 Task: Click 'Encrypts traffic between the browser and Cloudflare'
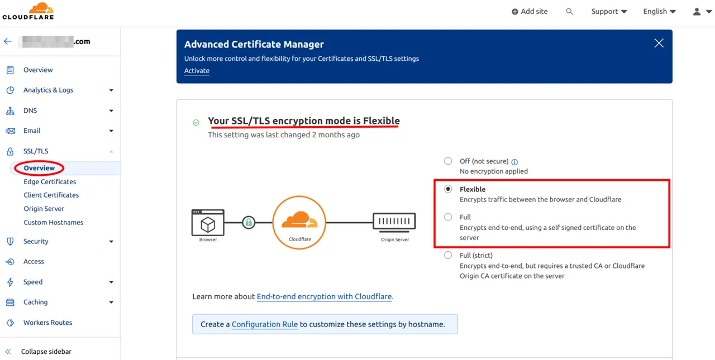(x=541, y=199)
